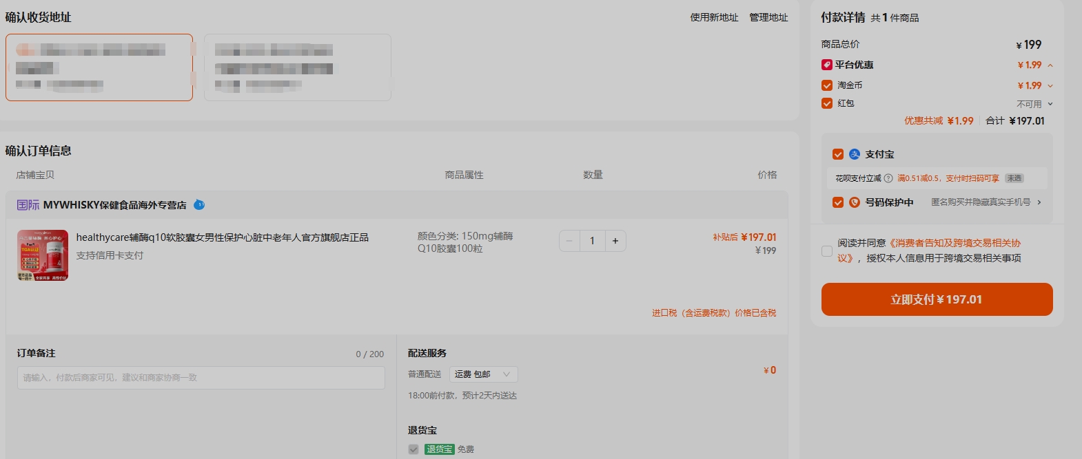Open 匿名购买 privacy settings arrow
Screen dimensions: 1082x459
tap(1039, 202)
